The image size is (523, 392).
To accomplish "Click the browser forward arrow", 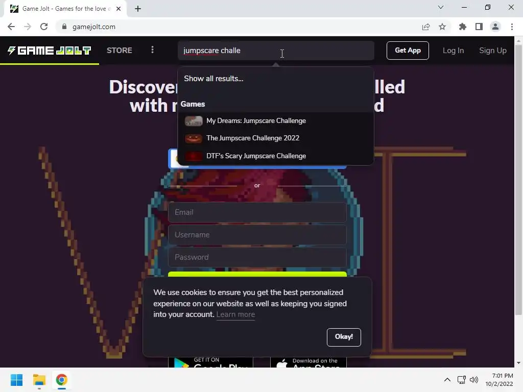I will click(x=28, y=27).
